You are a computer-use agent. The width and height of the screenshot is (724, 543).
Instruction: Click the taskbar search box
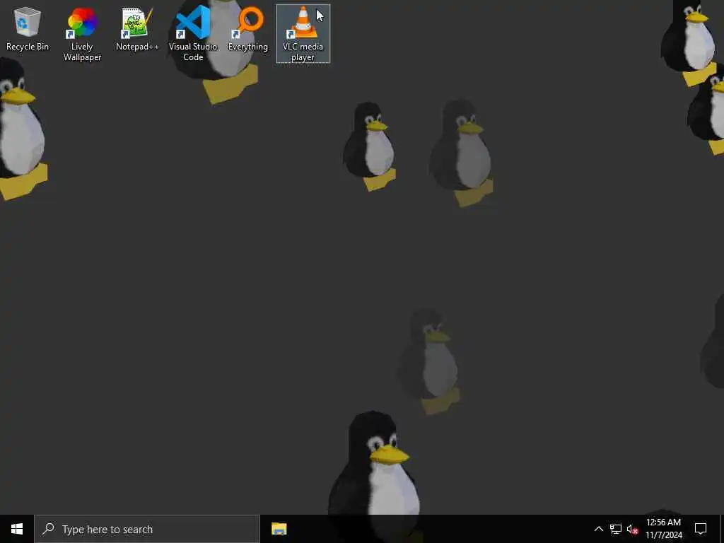pyautogui.click(x=147, y=529)
